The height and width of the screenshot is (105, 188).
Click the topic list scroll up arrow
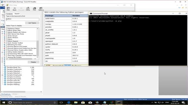(38, 29)
